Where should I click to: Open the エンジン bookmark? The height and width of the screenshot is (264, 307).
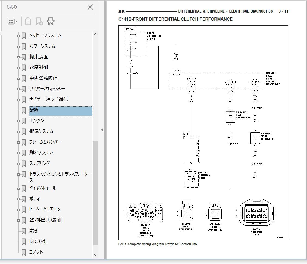pos(37,121)
